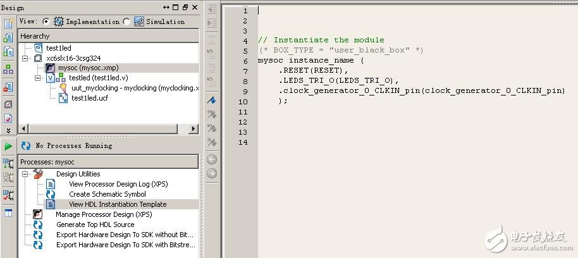Click the Design Utilities toolbox icon
578x258 pixels.
pos(38,174)
